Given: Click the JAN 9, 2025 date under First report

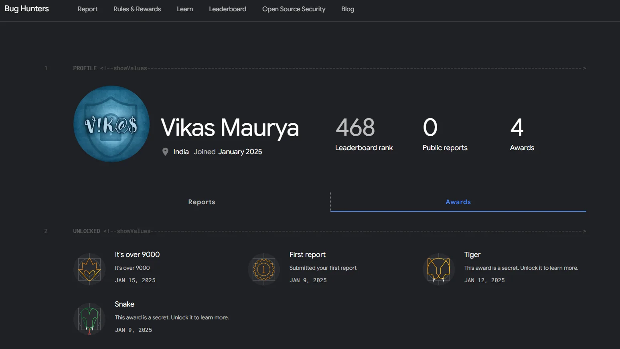Looking at the screenshot, I should coord(308,280).
